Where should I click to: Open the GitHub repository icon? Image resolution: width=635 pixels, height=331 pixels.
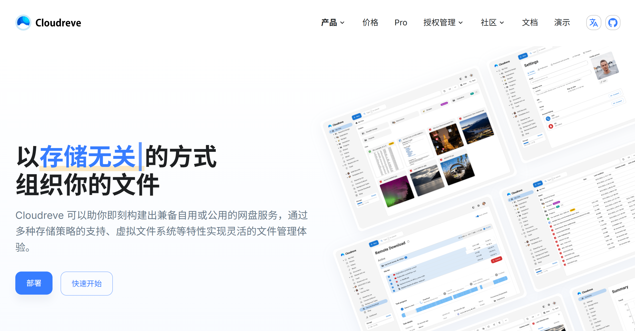[x=613, y=23]
